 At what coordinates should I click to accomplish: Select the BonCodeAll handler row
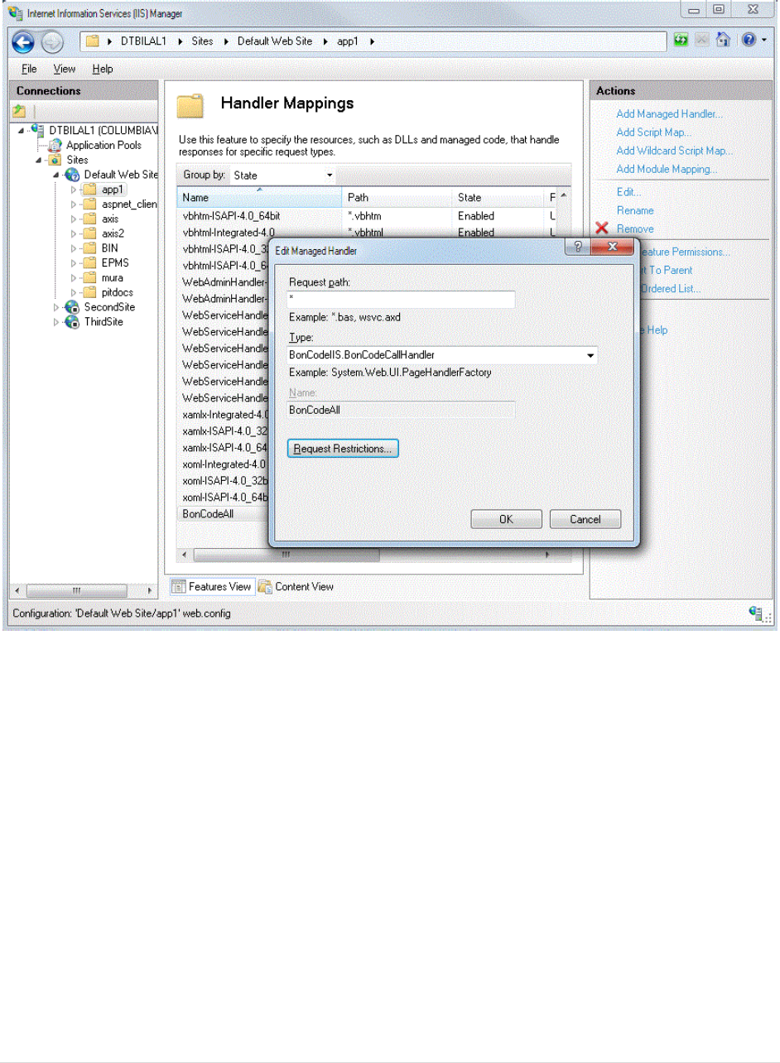222,514
